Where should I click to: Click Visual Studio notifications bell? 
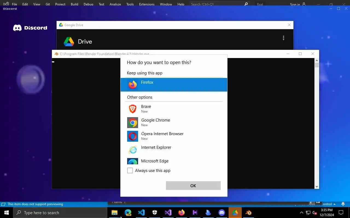[343, 204]
